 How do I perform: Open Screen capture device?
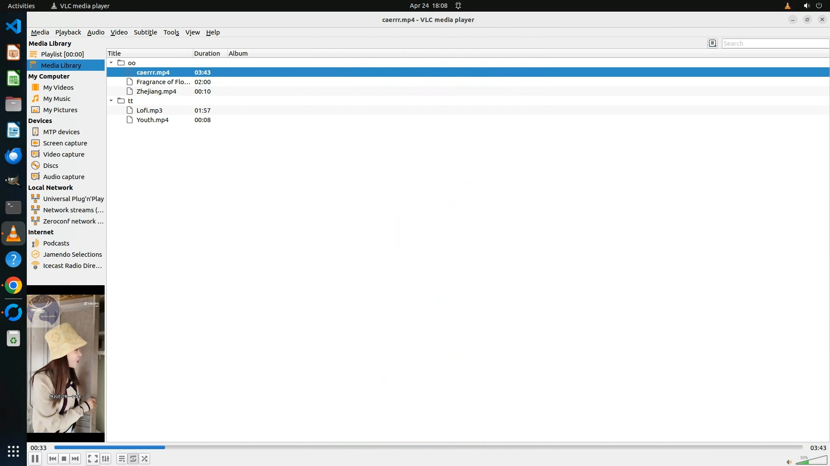pos(65,143)
